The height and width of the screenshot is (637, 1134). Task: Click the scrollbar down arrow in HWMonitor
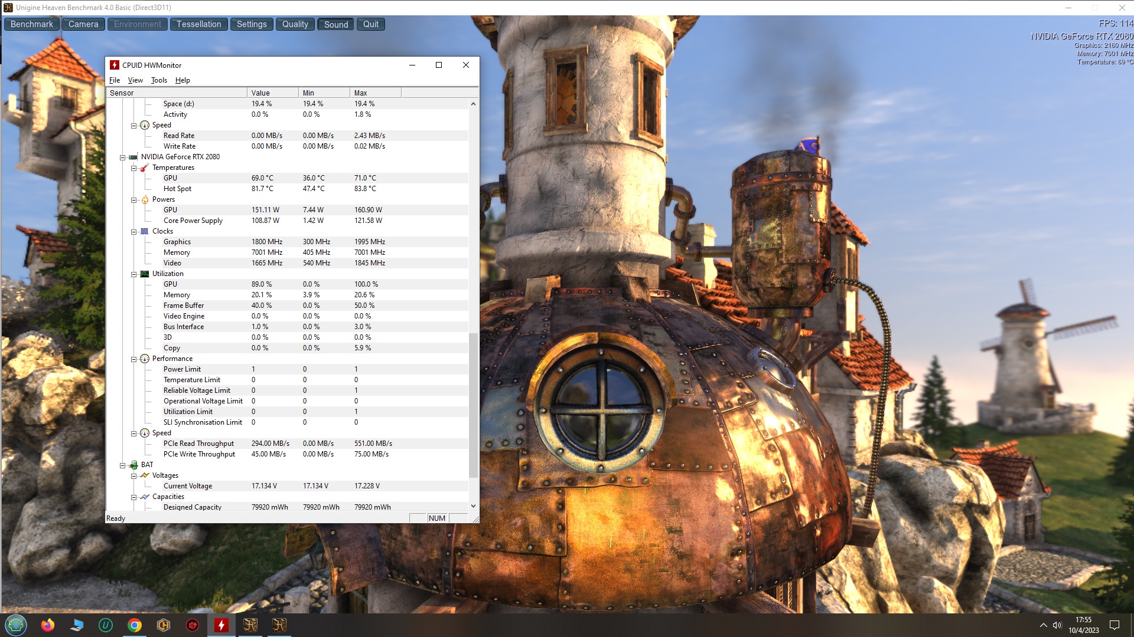pyautogui.click(x=473, y=506)
